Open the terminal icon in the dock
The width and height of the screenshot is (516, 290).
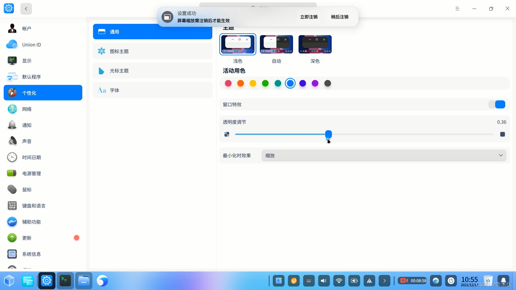(65, 281)
